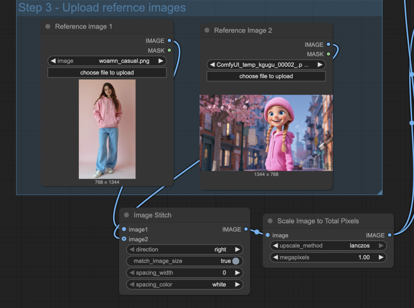Viewport: 414px width, 308px height.
Task: Collapse the Image Stitch node via its dot
Action: pos(127,215)
